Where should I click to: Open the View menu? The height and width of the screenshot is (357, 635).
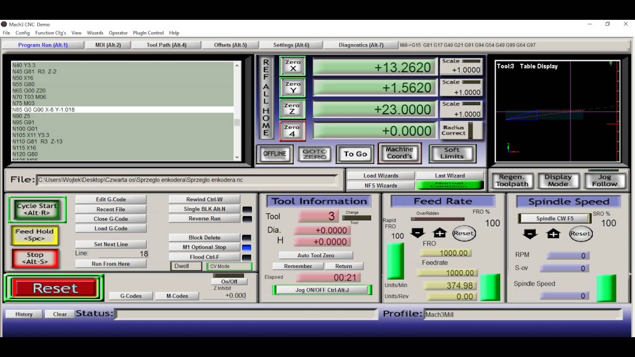pyautogui.click(x=76, y=33)
